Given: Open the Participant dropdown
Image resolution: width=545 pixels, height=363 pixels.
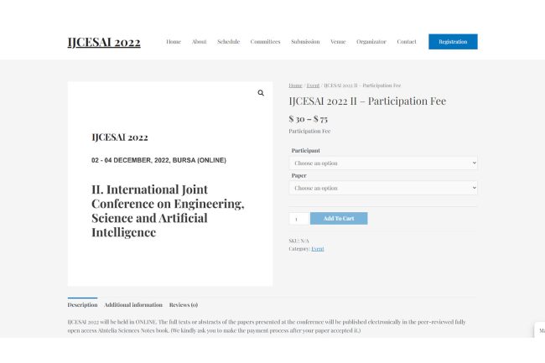Looking at the screenshot, I should pyautogui.click(x=383, y=163).
